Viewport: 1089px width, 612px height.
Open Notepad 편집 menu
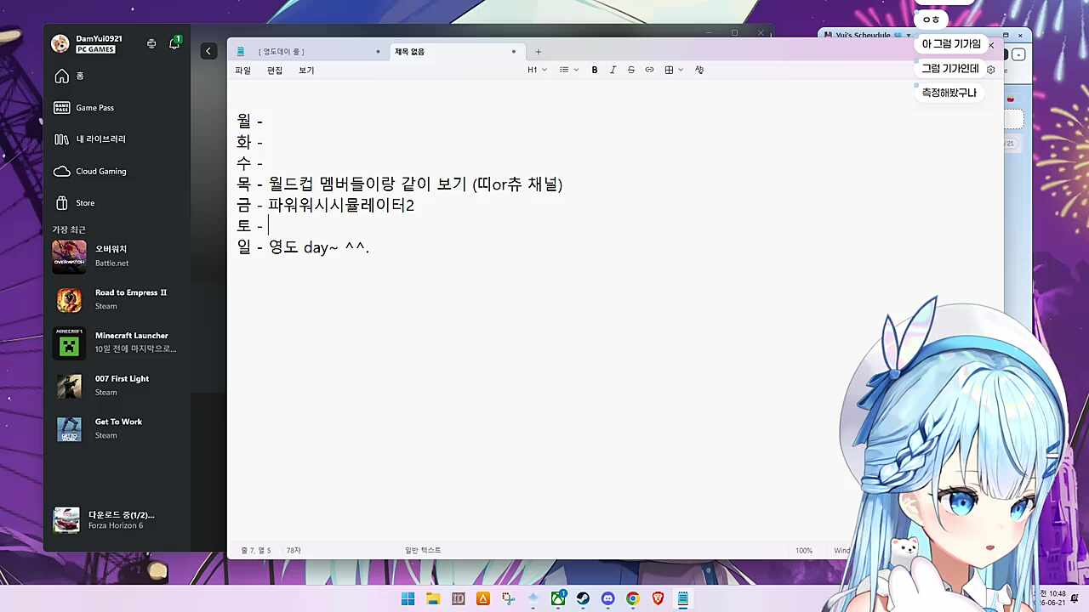point(275,71)
